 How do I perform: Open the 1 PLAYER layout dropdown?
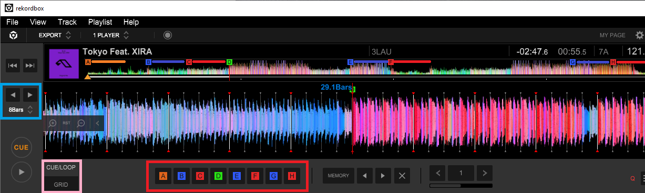tap(111, 36)
